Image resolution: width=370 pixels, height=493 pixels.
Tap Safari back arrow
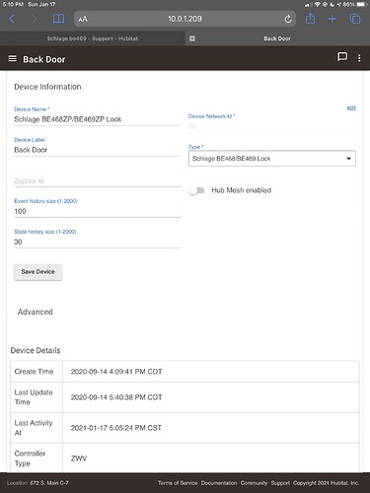click(12, 19)
